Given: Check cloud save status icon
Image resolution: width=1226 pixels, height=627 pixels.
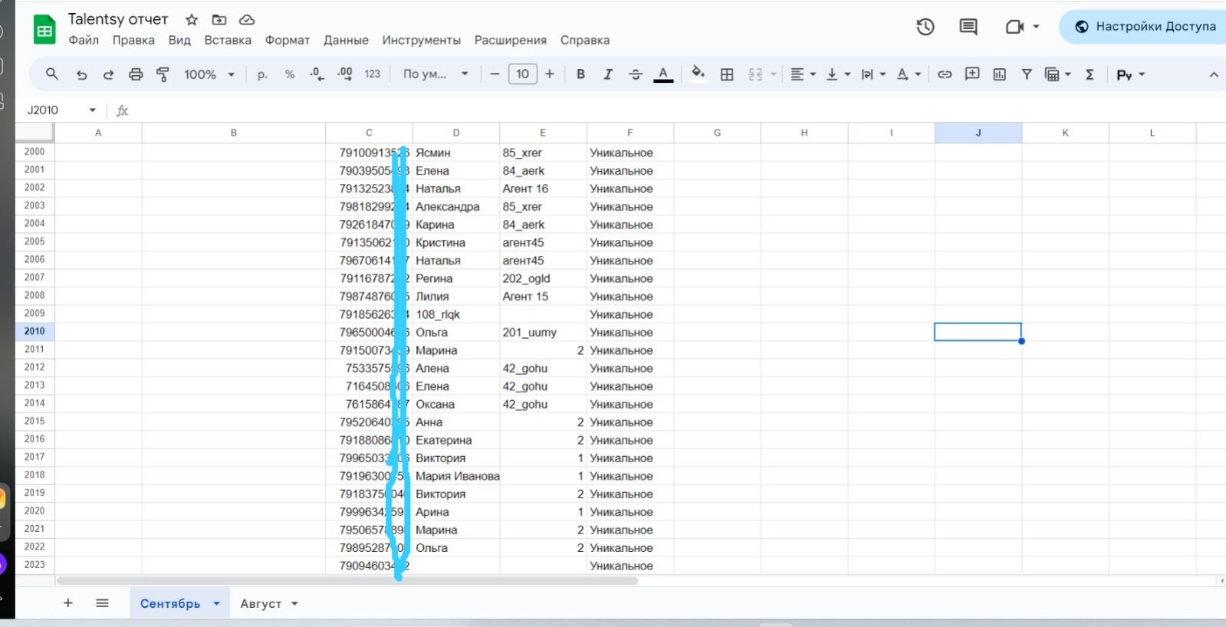Looking at the screenshot, I should coord(247,20).
